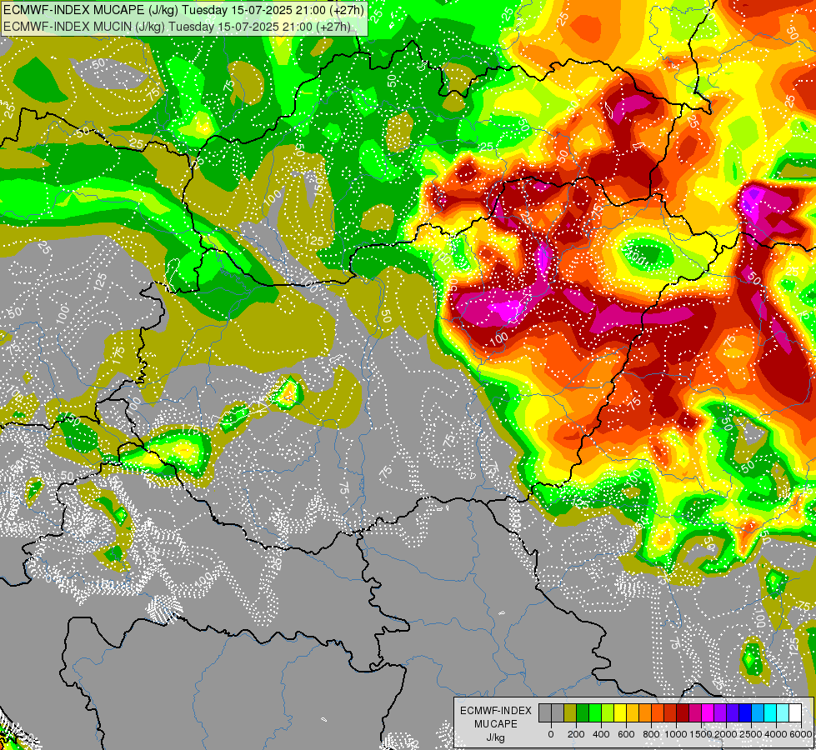Click the dark red legend swatch
Image resolution: width=816 pixels, height=750 pixels.
point(683,712)
